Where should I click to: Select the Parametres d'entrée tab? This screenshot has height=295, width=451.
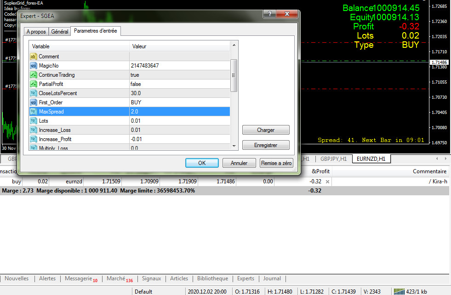pyautogui.click(x=96, y=31)
